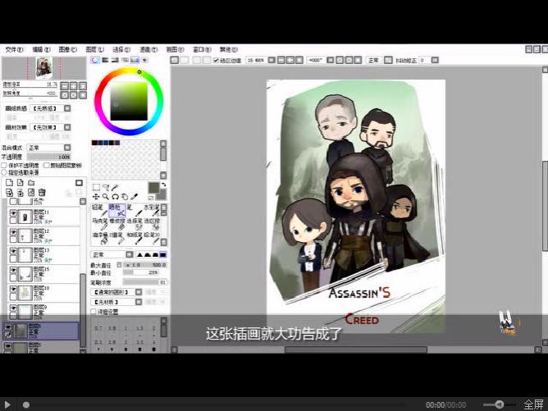Open 画材效果 effect dropdown
The width and height of the screenshot is (548, 411).
tap(50, 127)
